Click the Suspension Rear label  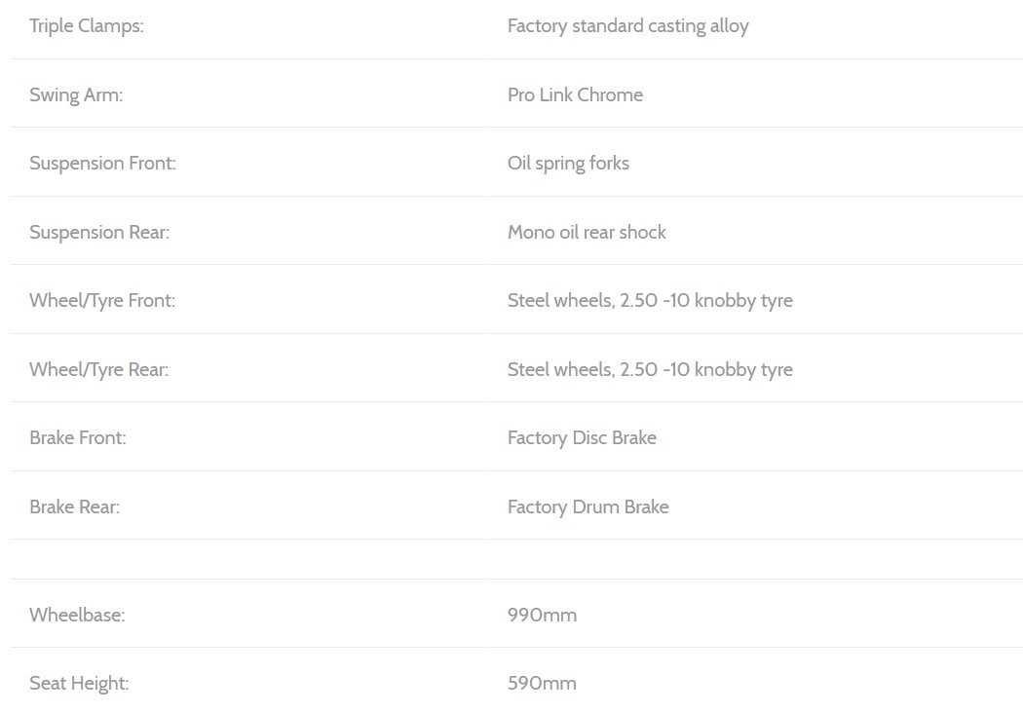click(x=99, y=232)
